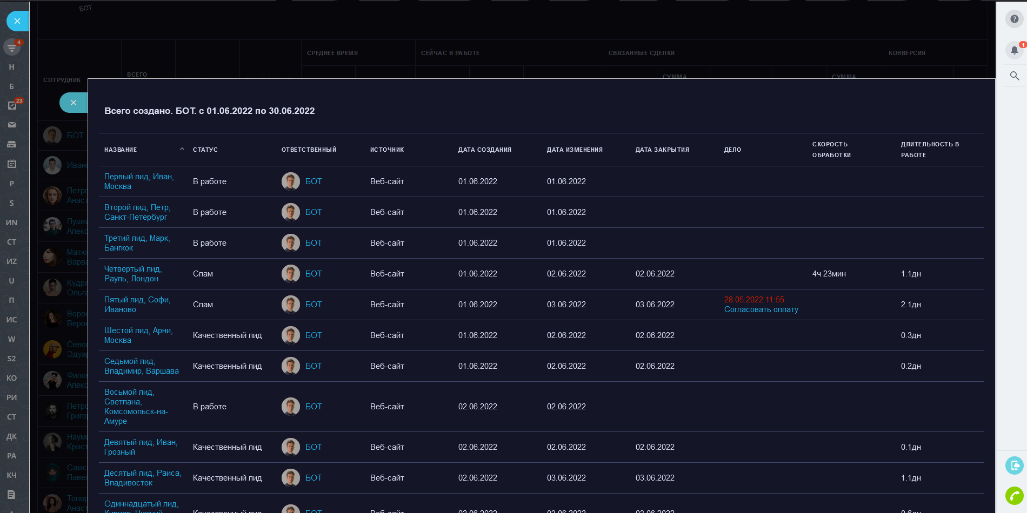Click the green phone call button
This screenshot has height=513, width=1027.
coord(1014,495)
